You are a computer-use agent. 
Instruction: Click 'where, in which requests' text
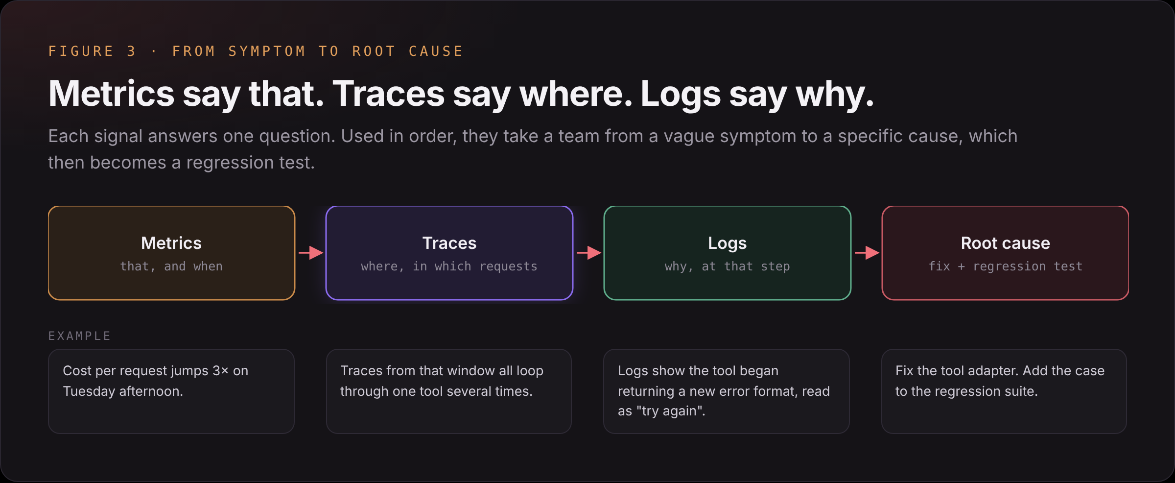[449, 266]
